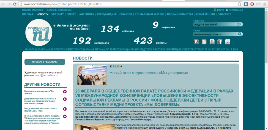Open the blue download extension icon
Image resolution: width=268 pixels, height=130 pixels.
pyautogui.click(x=246, y=4)
